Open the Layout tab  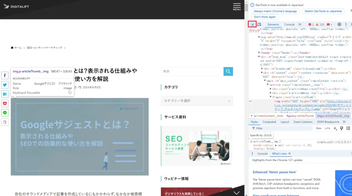285,122
